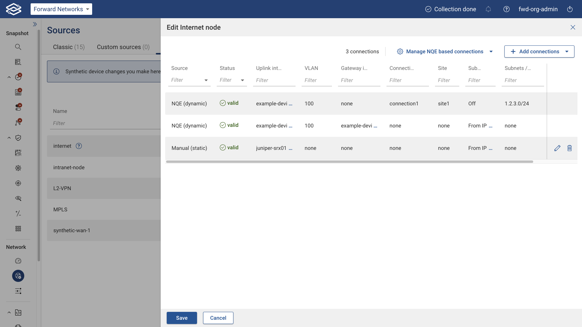Screen dimensions: 582x327
Task: Open the notifications bell
Action: (x=488, y=9)
